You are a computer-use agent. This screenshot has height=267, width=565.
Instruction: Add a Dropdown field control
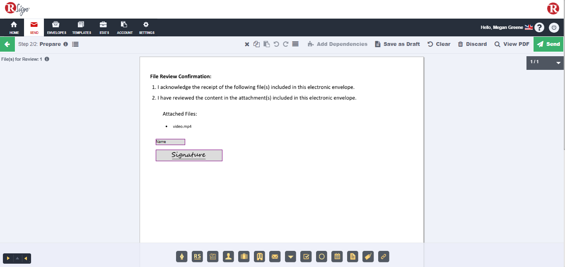click(291, 257)
